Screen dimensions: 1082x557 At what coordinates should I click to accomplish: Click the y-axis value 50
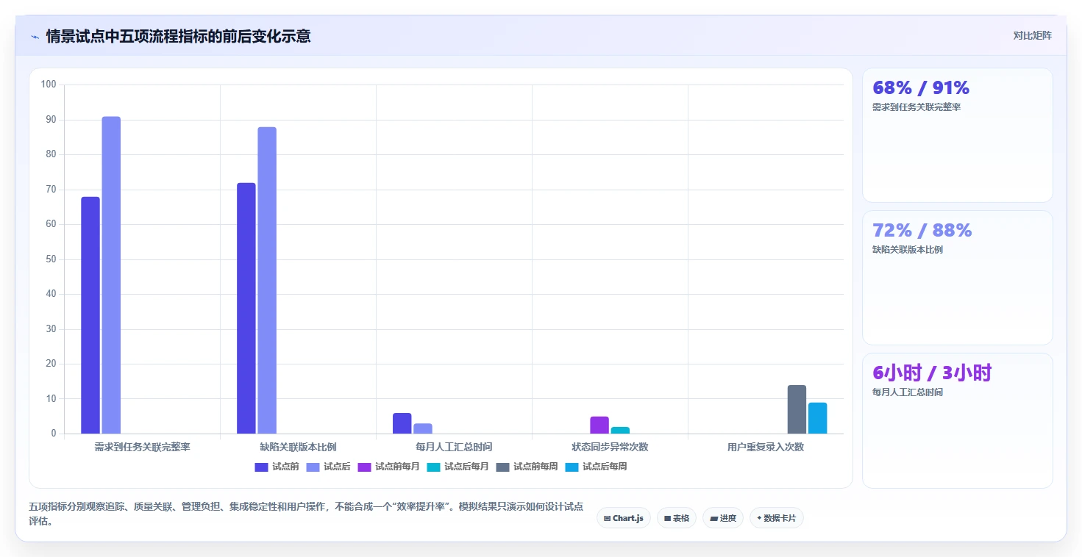tap(51, 259)
